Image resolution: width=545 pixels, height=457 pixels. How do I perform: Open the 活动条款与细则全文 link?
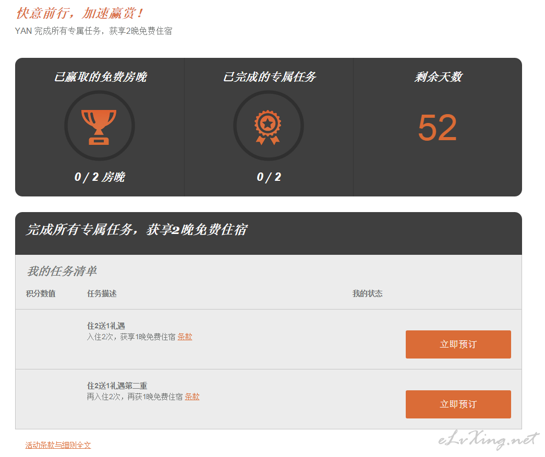pyautogui.click(x=58, y=445)
